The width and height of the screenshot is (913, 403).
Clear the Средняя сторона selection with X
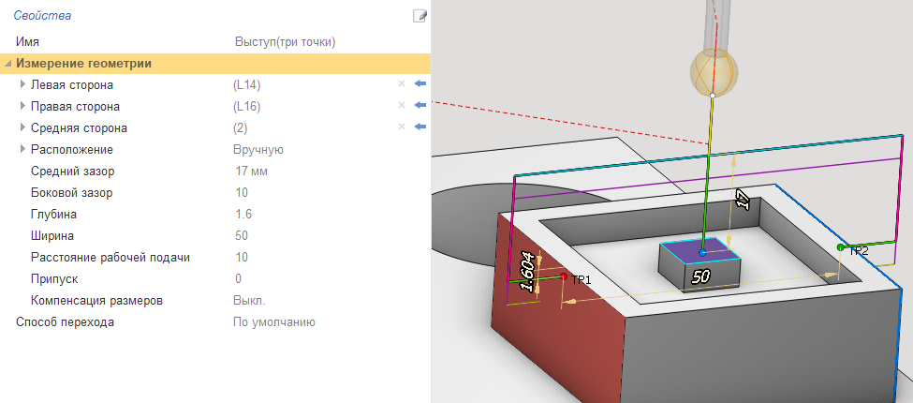click(402, 127)
